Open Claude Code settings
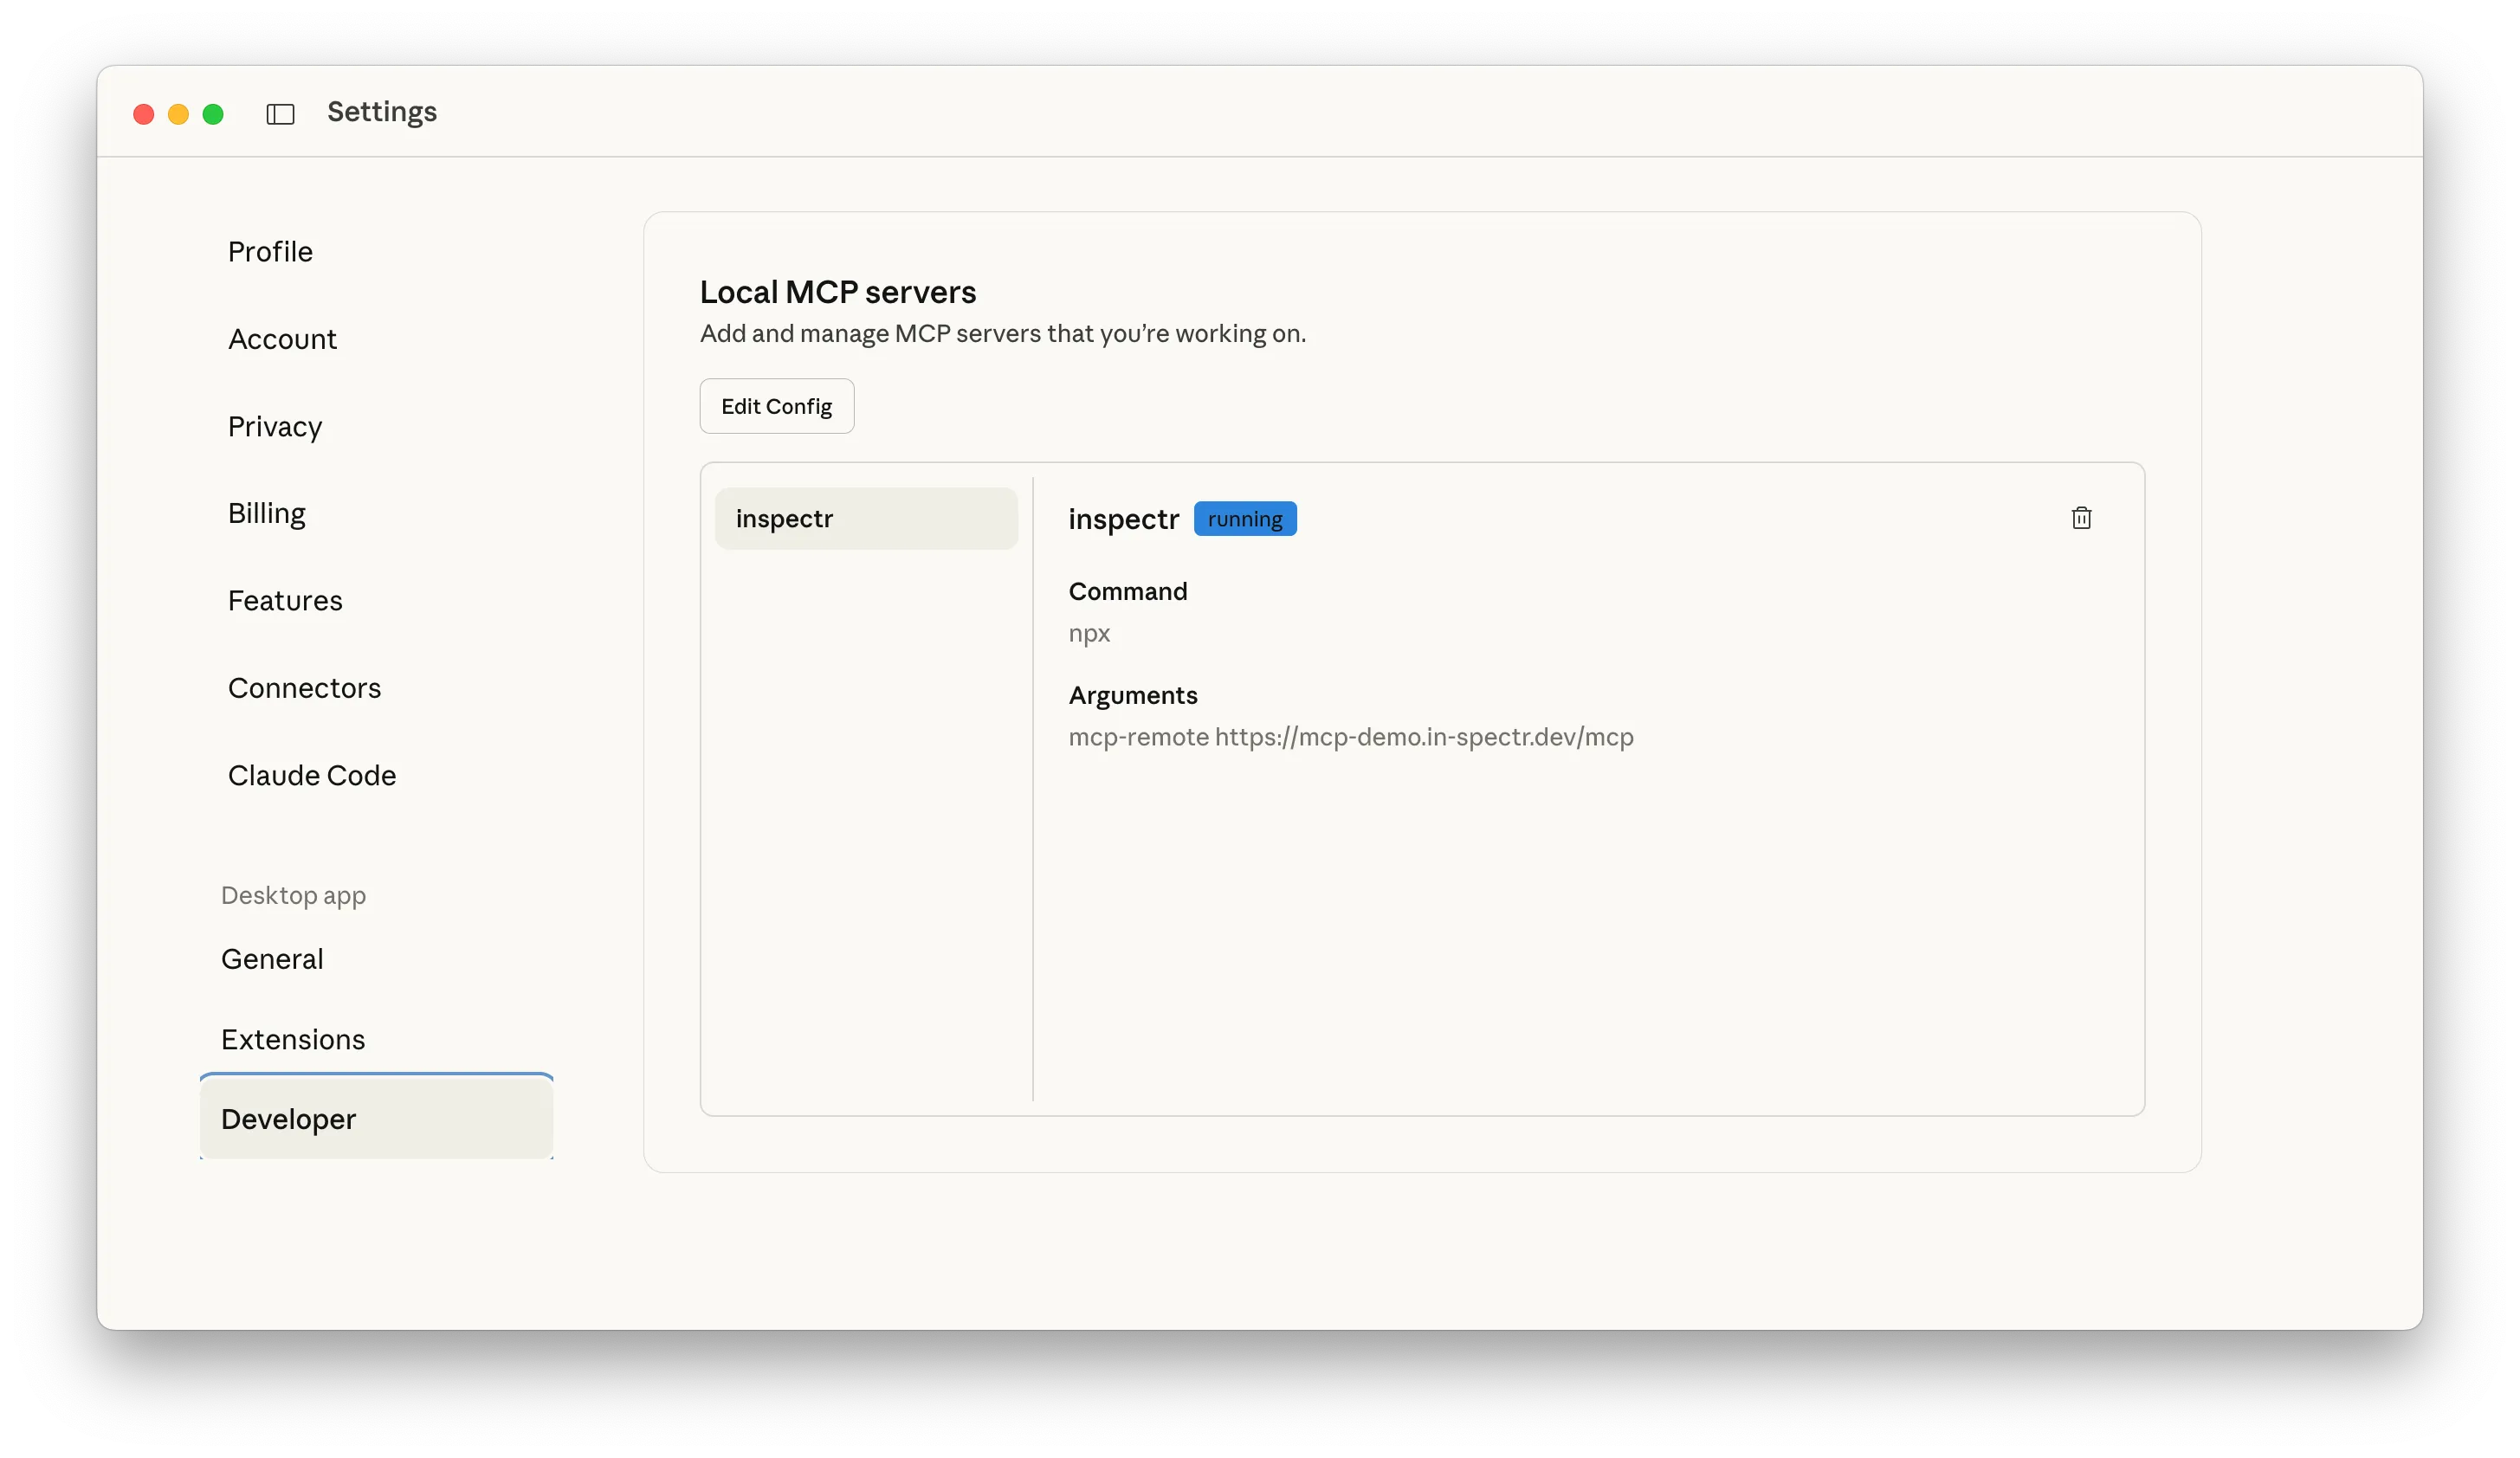The width and height of the screenshot is (2520, 1458). tap(312, 775)
